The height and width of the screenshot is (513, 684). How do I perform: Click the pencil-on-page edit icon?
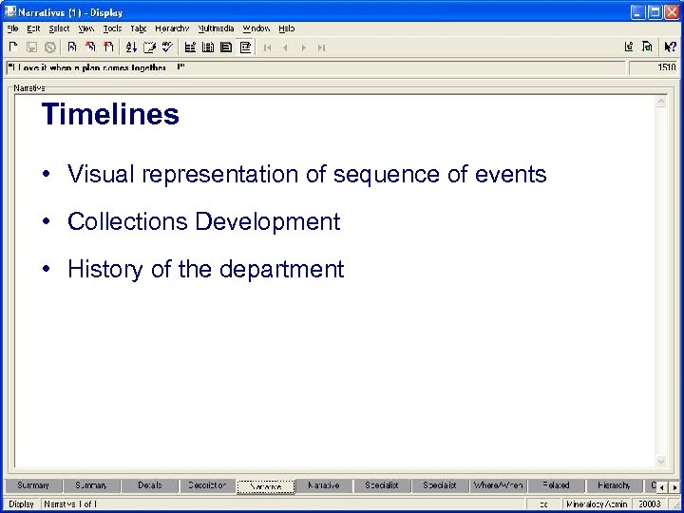coord(149,47)
